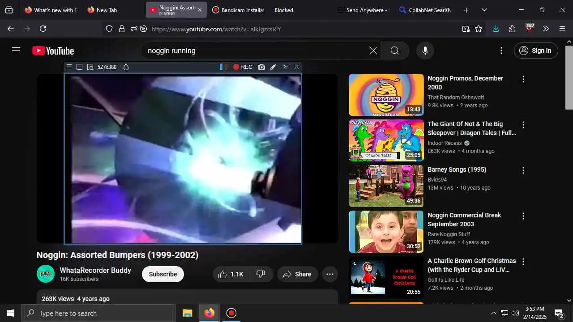This screenshot has height=322, width=573.
Task: Open File Explorer from taskbar
Action: tap(188, 313)
